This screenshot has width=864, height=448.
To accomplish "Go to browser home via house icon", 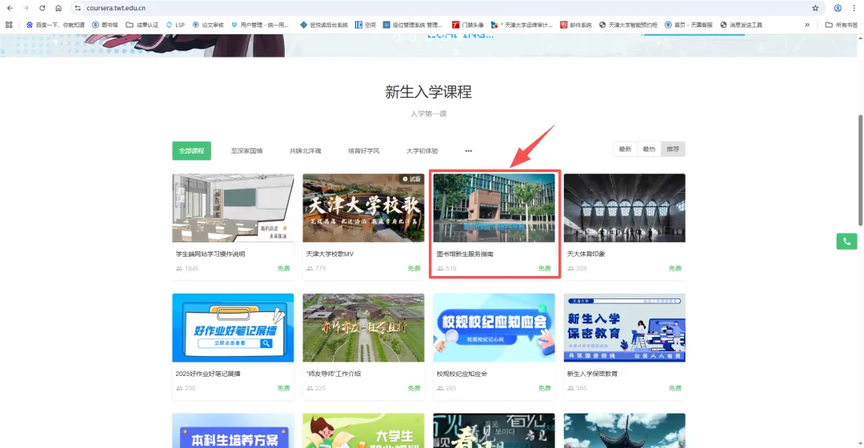I will point(58,8).
